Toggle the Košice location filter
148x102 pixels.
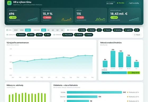31,35
